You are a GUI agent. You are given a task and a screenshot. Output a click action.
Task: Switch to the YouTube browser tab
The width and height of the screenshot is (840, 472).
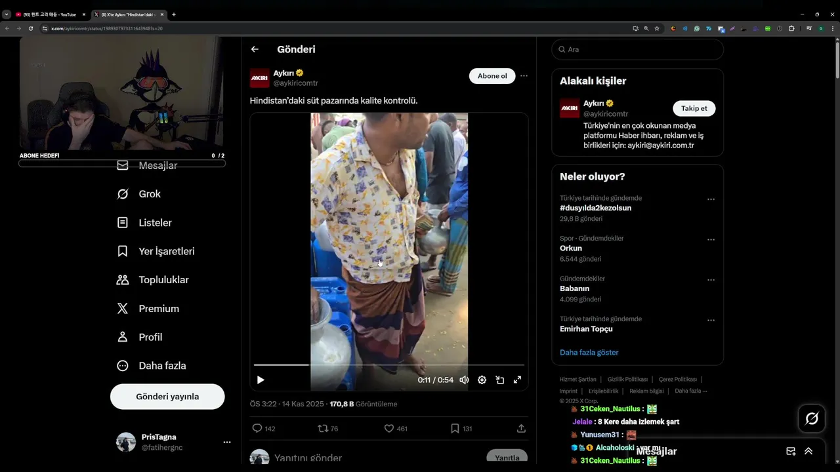pyautogui.click(x=50, y=14)
